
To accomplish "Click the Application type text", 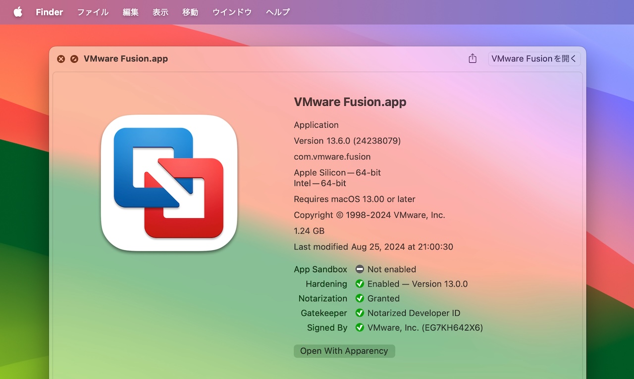I will (x=316, y=125).
